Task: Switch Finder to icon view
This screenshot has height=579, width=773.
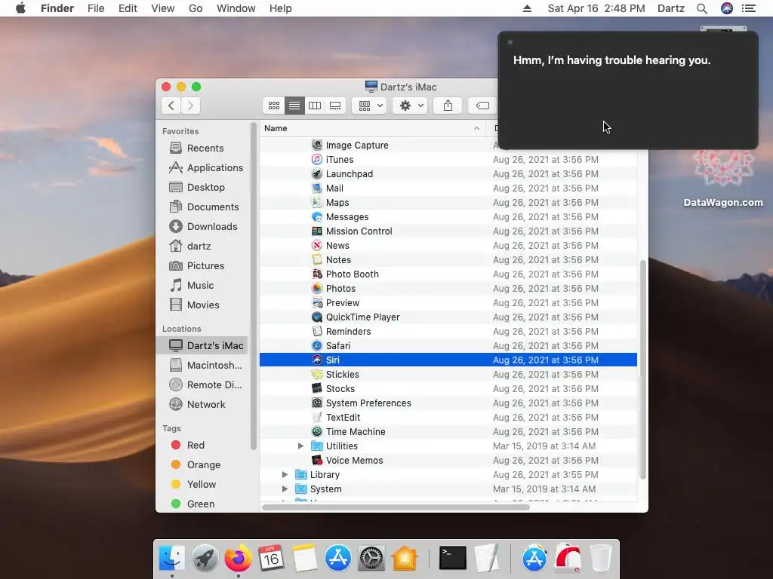Action: (273, 106)
